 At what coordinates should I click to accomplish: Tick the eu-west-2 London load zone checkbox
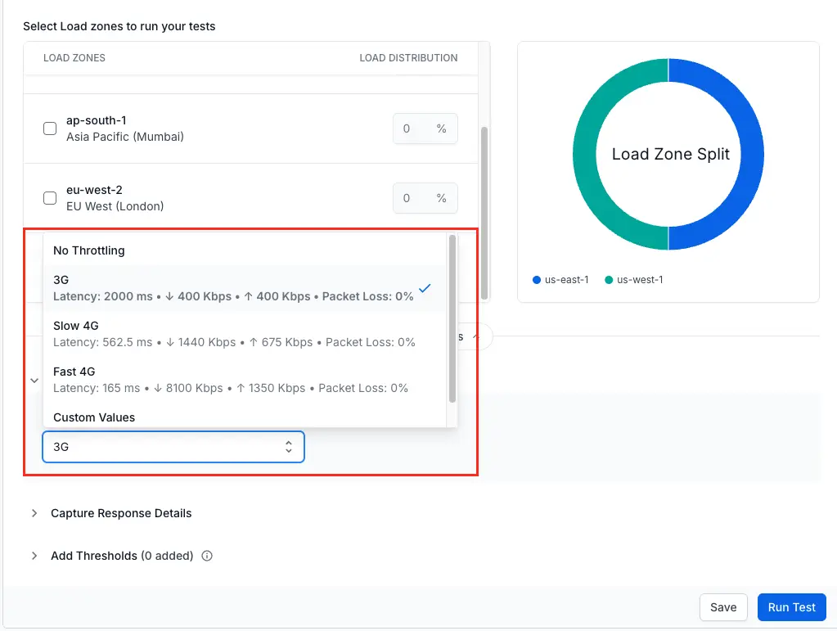point(50,198)
